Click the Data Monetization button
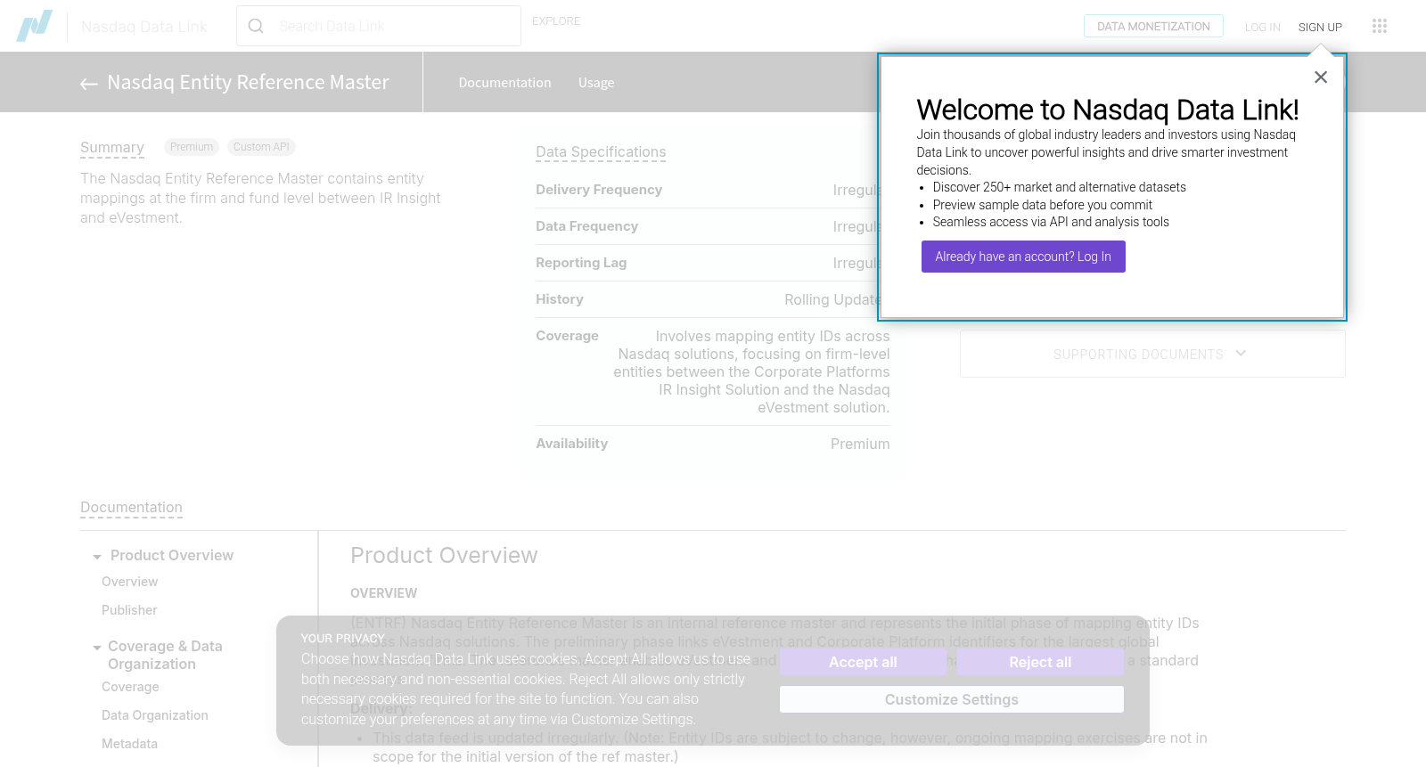Screen dimensions: 1426x767 point(1153,26)
